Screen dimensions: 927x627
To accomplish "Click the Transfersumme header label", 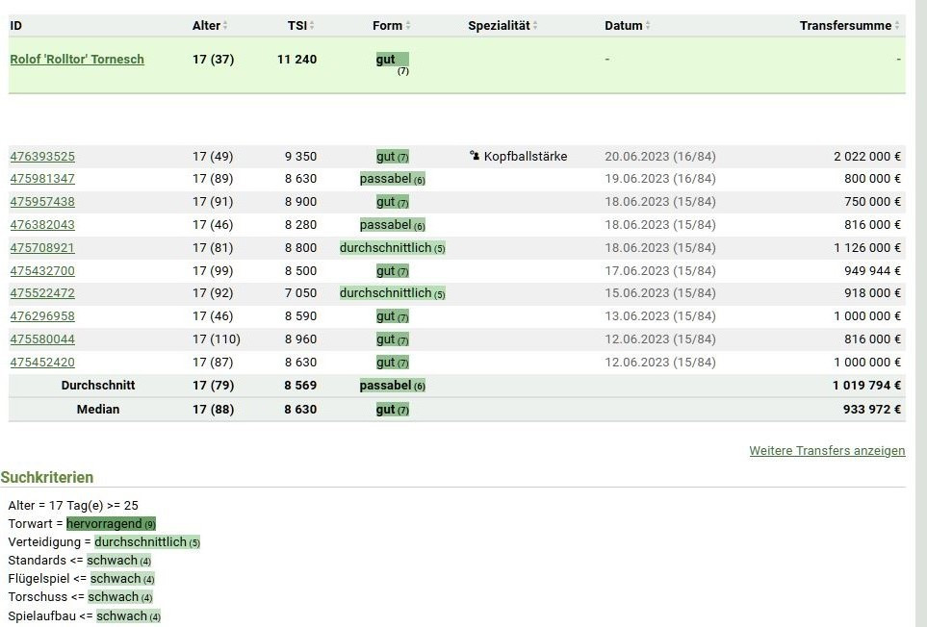I will coord(845,25).
